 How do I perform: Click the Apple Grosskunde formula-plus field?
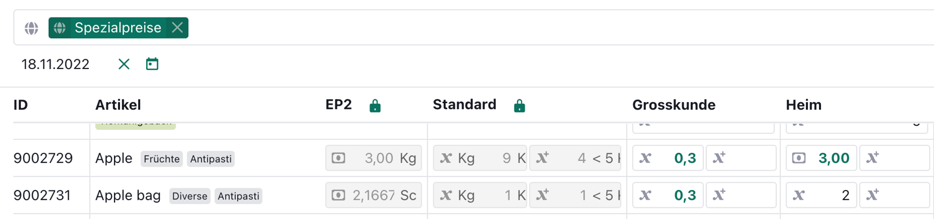click(741, 158)
